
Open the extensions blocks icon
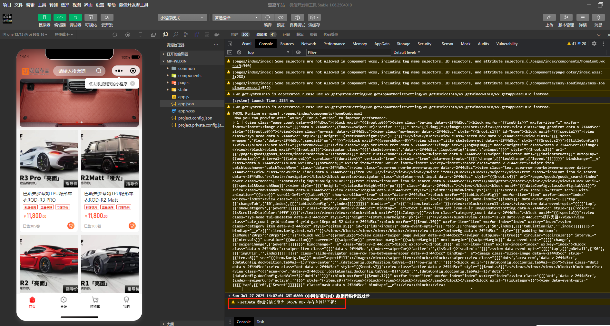pyautogui.click(x=196, y=34)
